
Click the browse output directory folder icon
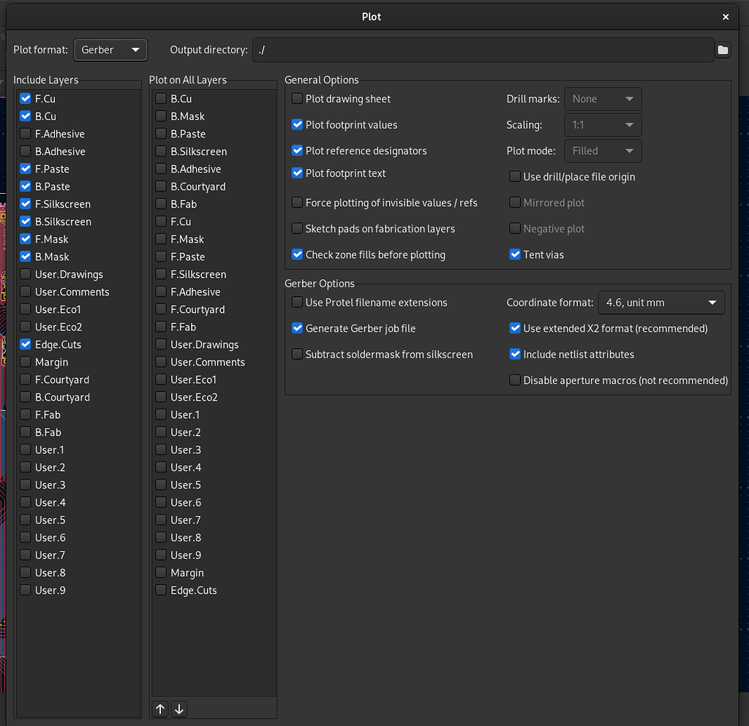coord(723,50)
